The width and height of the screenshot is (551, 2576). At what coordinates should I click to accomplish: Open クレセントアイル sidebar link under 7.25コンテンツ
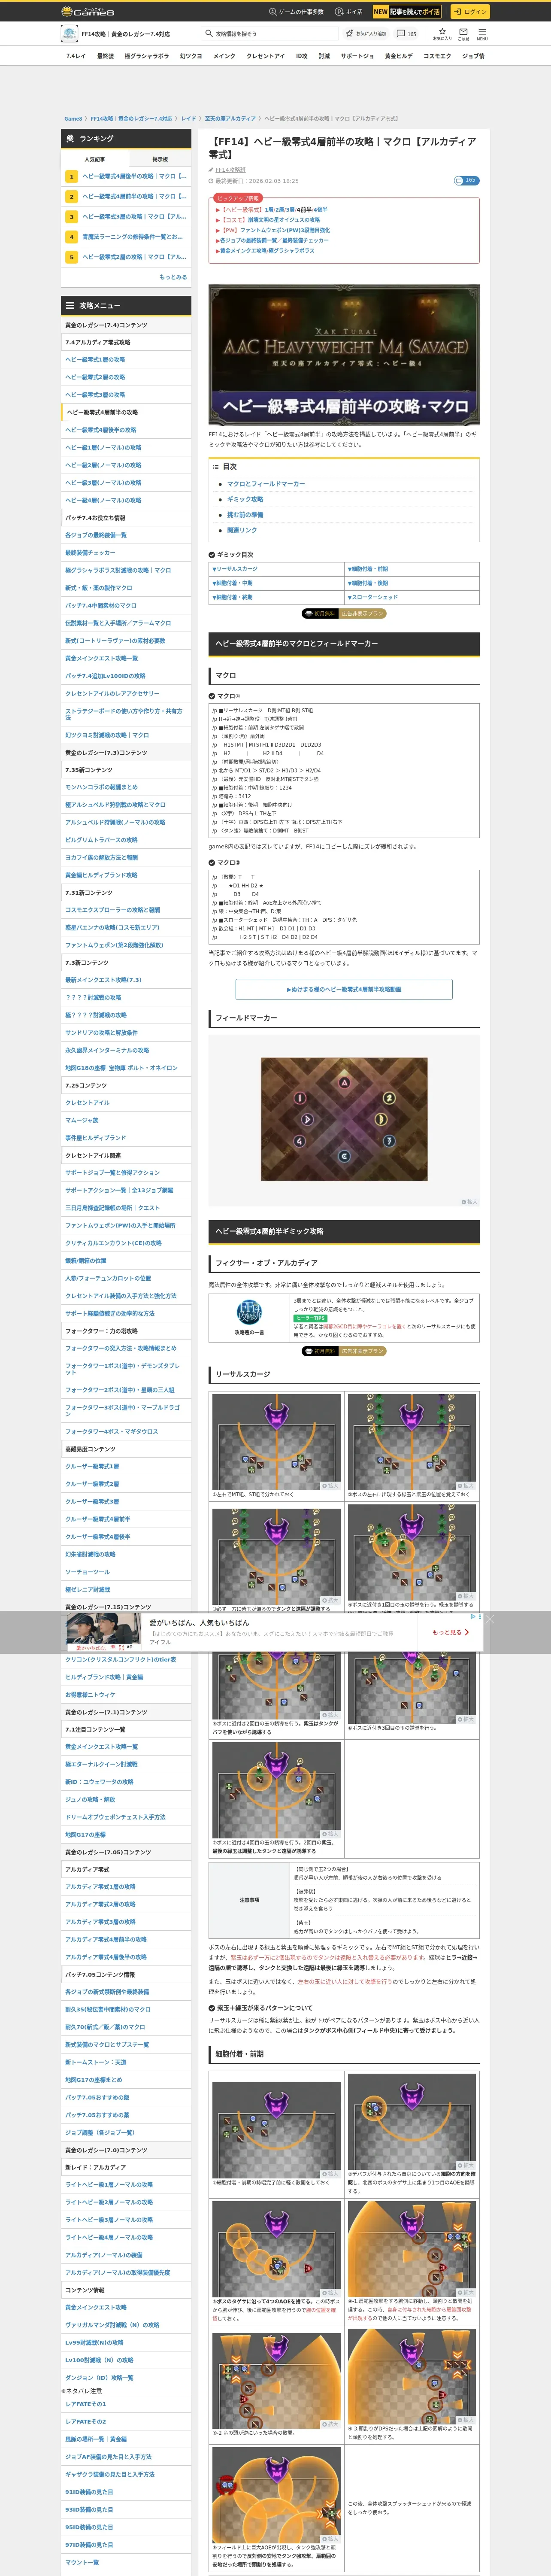pyautogui.click(x=88, y=1103)
